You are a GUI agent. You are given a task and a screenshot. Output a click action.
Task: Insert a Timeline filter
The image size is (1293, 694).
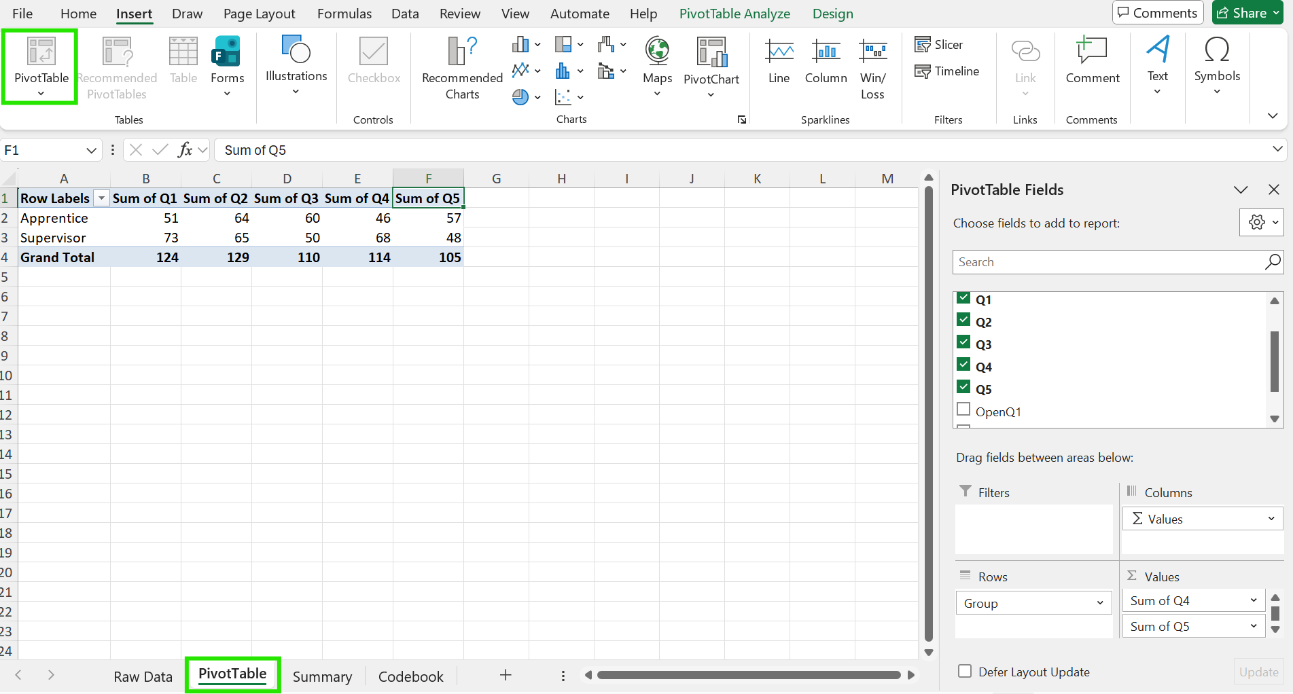pyautogui.click(x=947, y=71)
